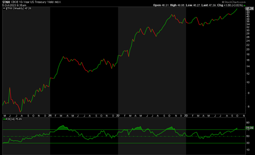Click the 8 label on the price axis

pos(248,93)
